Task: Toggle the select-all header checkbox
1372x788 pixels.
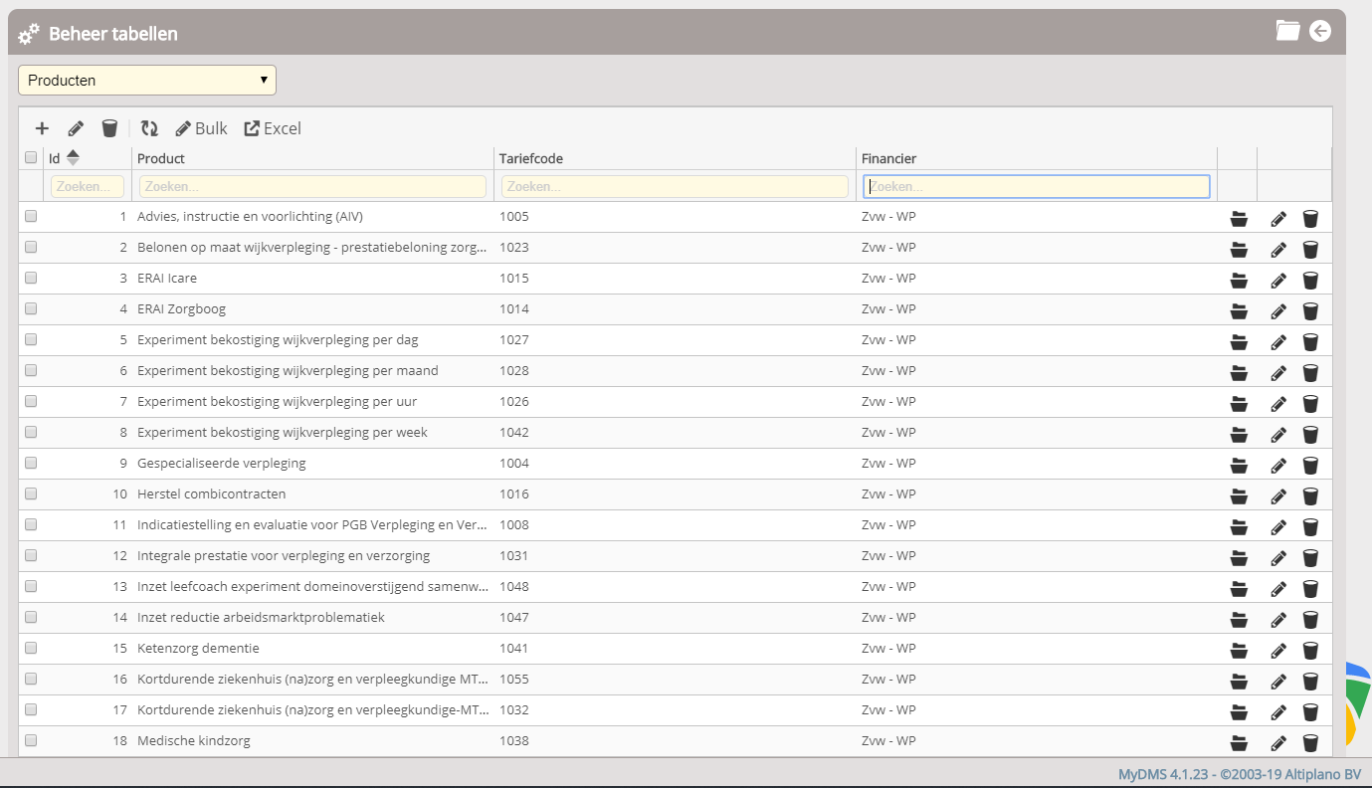Action: pyautogui.click(x=31, y=157)
